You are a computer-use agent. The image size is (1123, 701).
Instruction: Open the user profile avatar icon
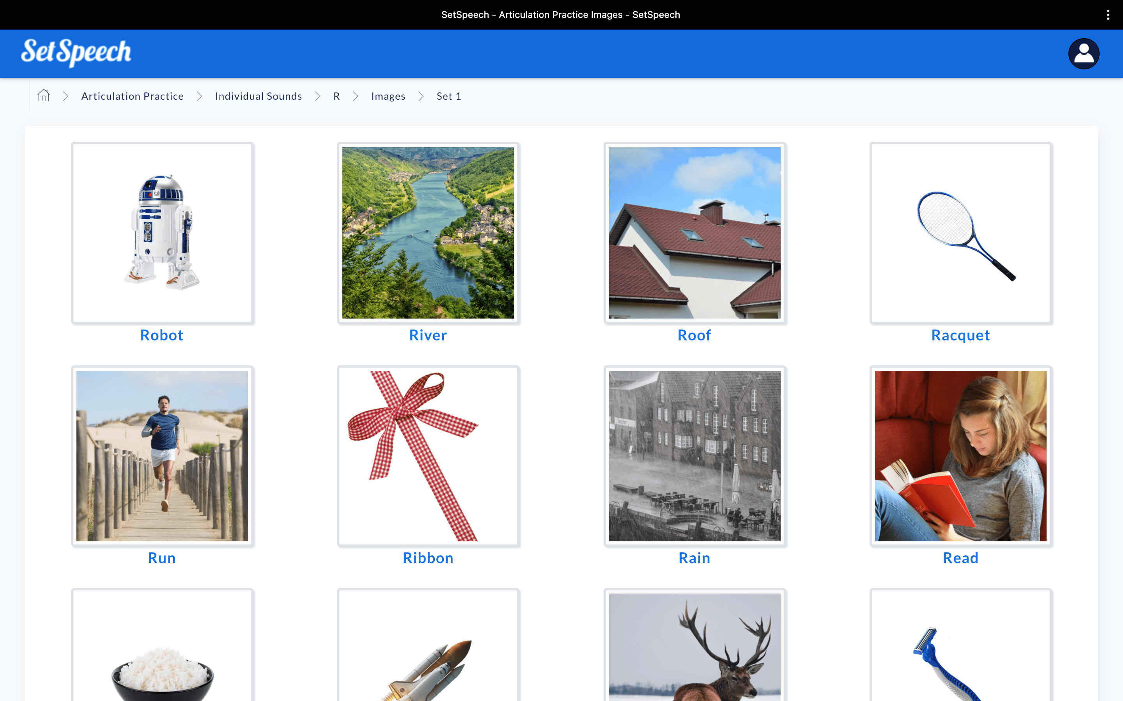(x=1083, y=54)
